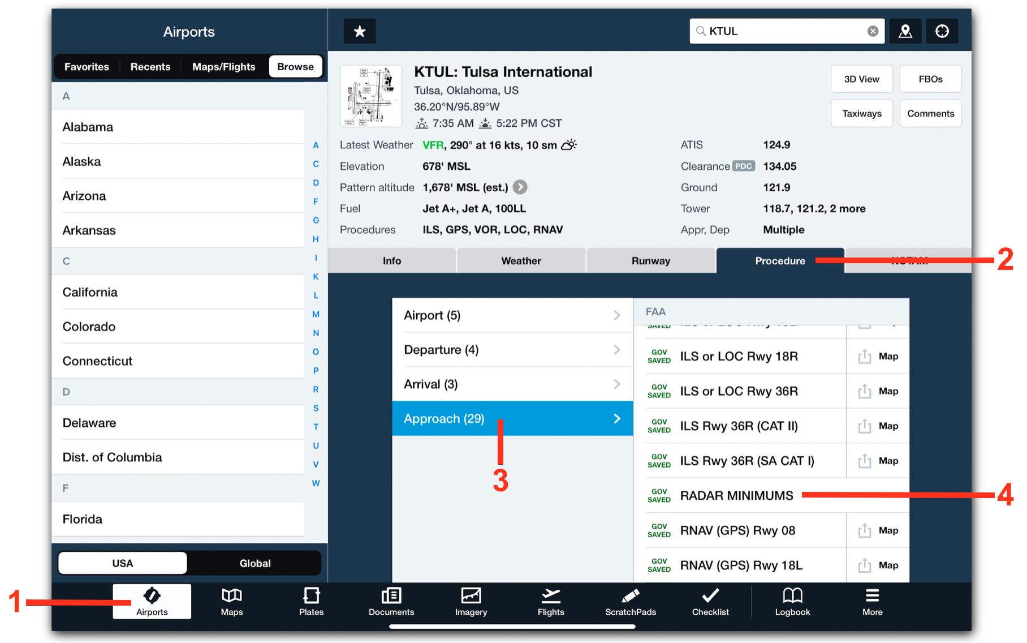Tap the crosshair nearest-airport icon
This screenshot has width=1027, height=643.
coord(942,31)
